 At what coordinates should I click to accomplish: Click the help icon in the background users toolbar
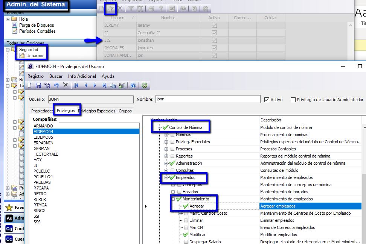point(183,9)
